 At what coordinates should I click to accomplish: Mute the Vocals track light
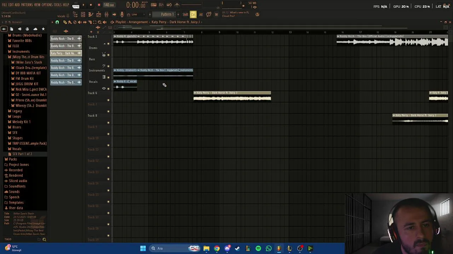(x=108, y=89)
